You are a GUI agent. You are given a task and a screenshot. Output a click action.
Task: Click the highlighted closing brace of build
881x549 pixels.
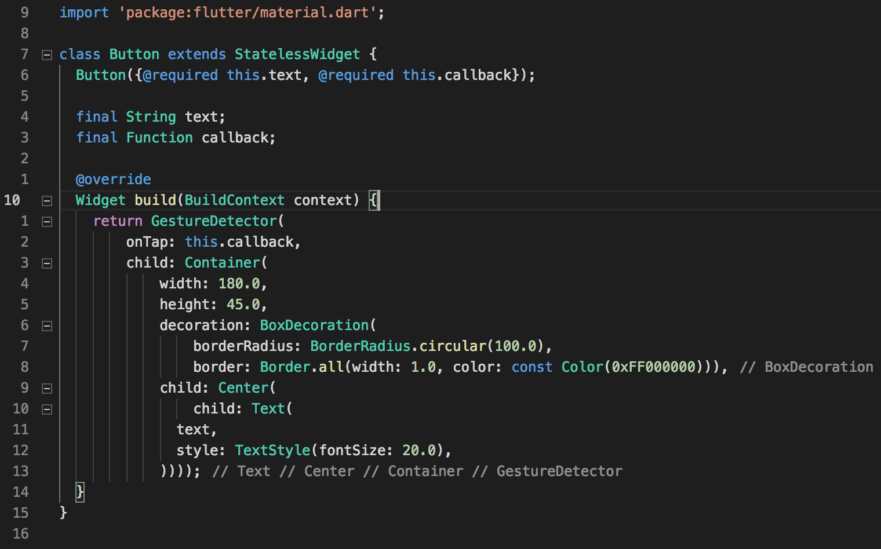point(80,492)
